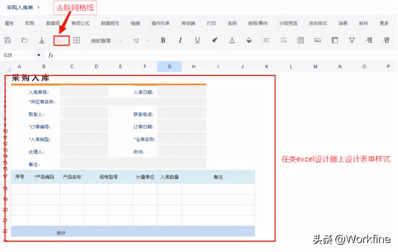
Task: Open the 打印 menu in the ribbon
Action: coord(211,23)
